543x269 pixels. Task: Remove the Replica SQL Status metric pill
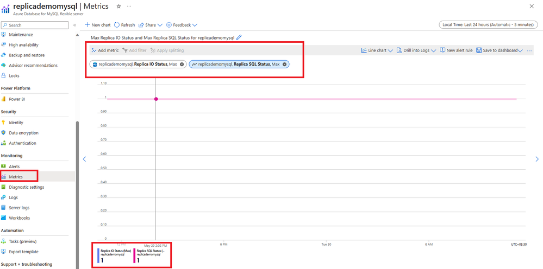coord(284,64)
